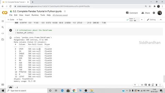Screen dimensions: 165x93
Task: Open Chrome from the taskbar
Action: coord(74,91)
